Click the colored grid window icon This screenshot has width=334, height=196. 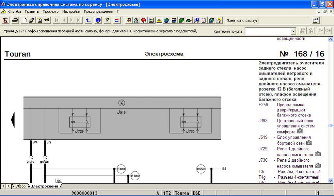[x=129, y=20]
